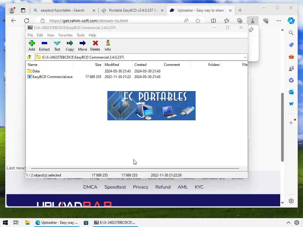Close the Uploadrar browser tab
This screenshot has width=303, height=227.
(x=230, y=10)
